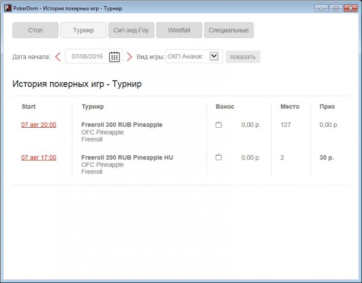Open the calendar date picker icon
362x283 pixels.
(x=114, y=57)
